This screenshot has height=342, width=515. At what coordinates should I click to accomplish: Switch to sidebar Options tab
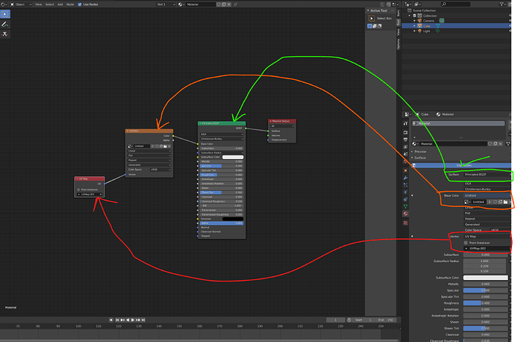tap(399, 44)
